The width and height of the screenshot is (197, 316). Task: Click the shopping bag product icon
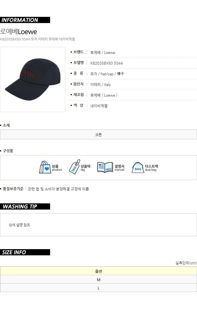tap(45, 167)
